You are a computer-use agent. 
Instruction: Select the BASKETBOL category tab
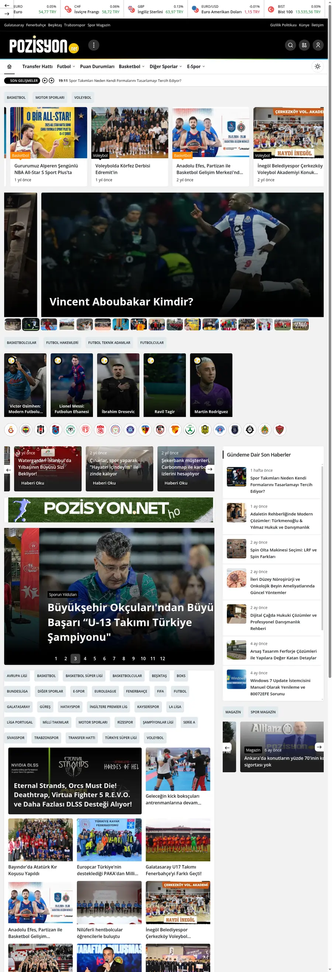coord(16,97)
